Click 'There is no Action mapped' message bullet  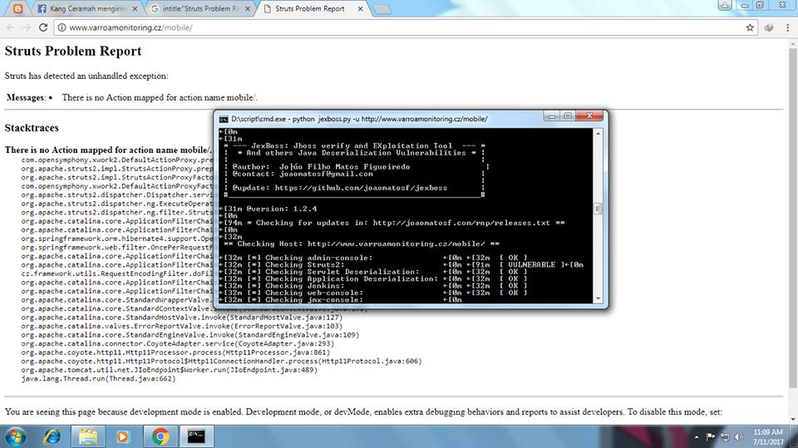[x=160, y=97]
